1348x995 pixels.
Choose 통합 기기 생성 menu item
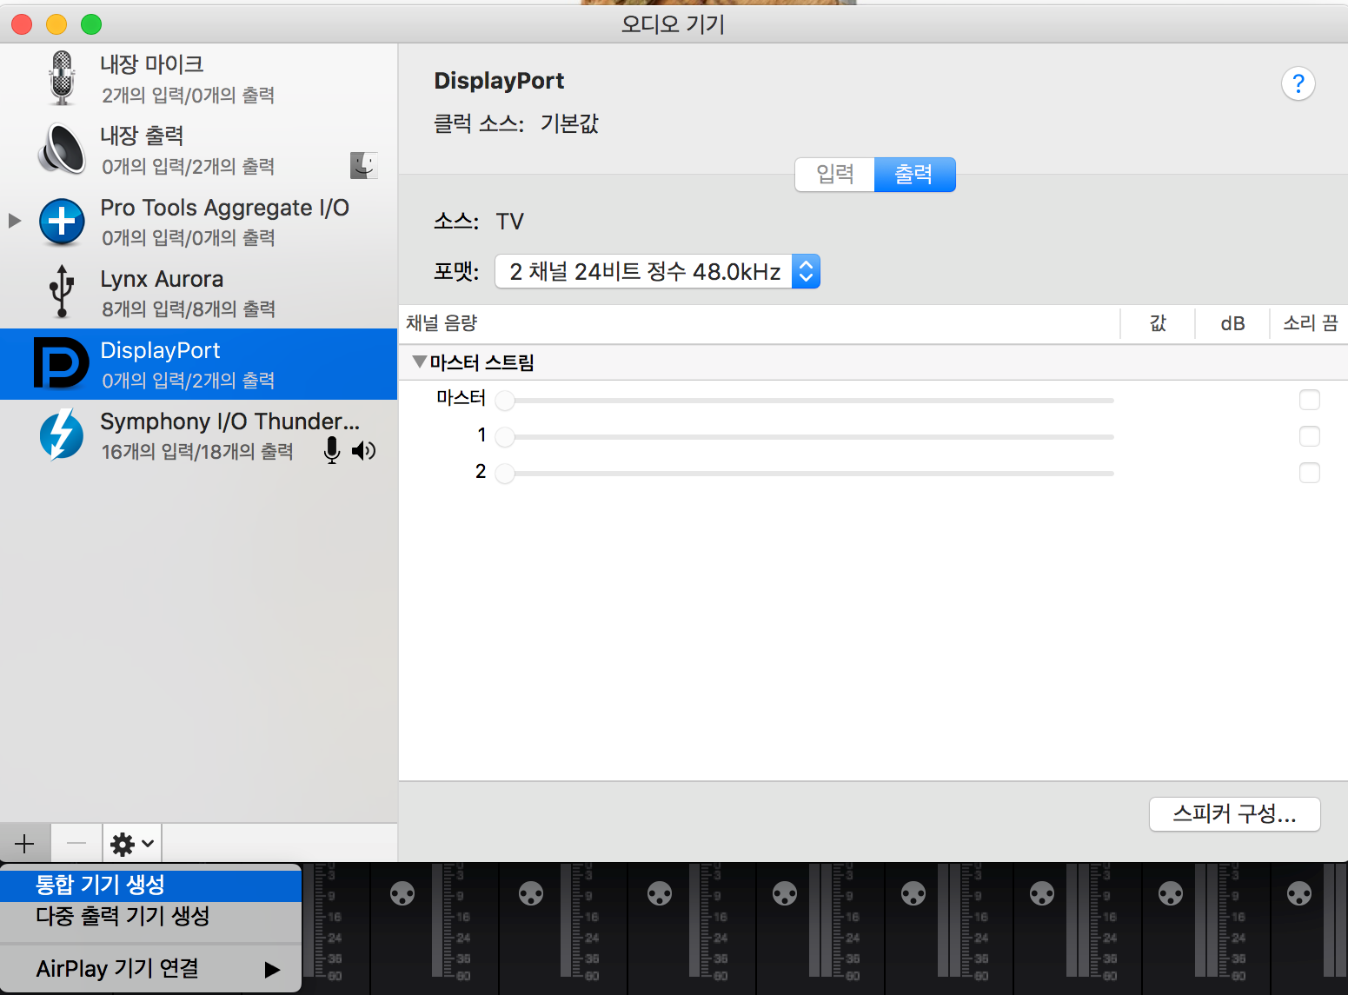tap(151, 885)
